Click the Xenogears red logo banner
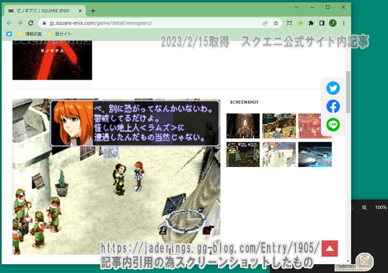 point(52,60)
